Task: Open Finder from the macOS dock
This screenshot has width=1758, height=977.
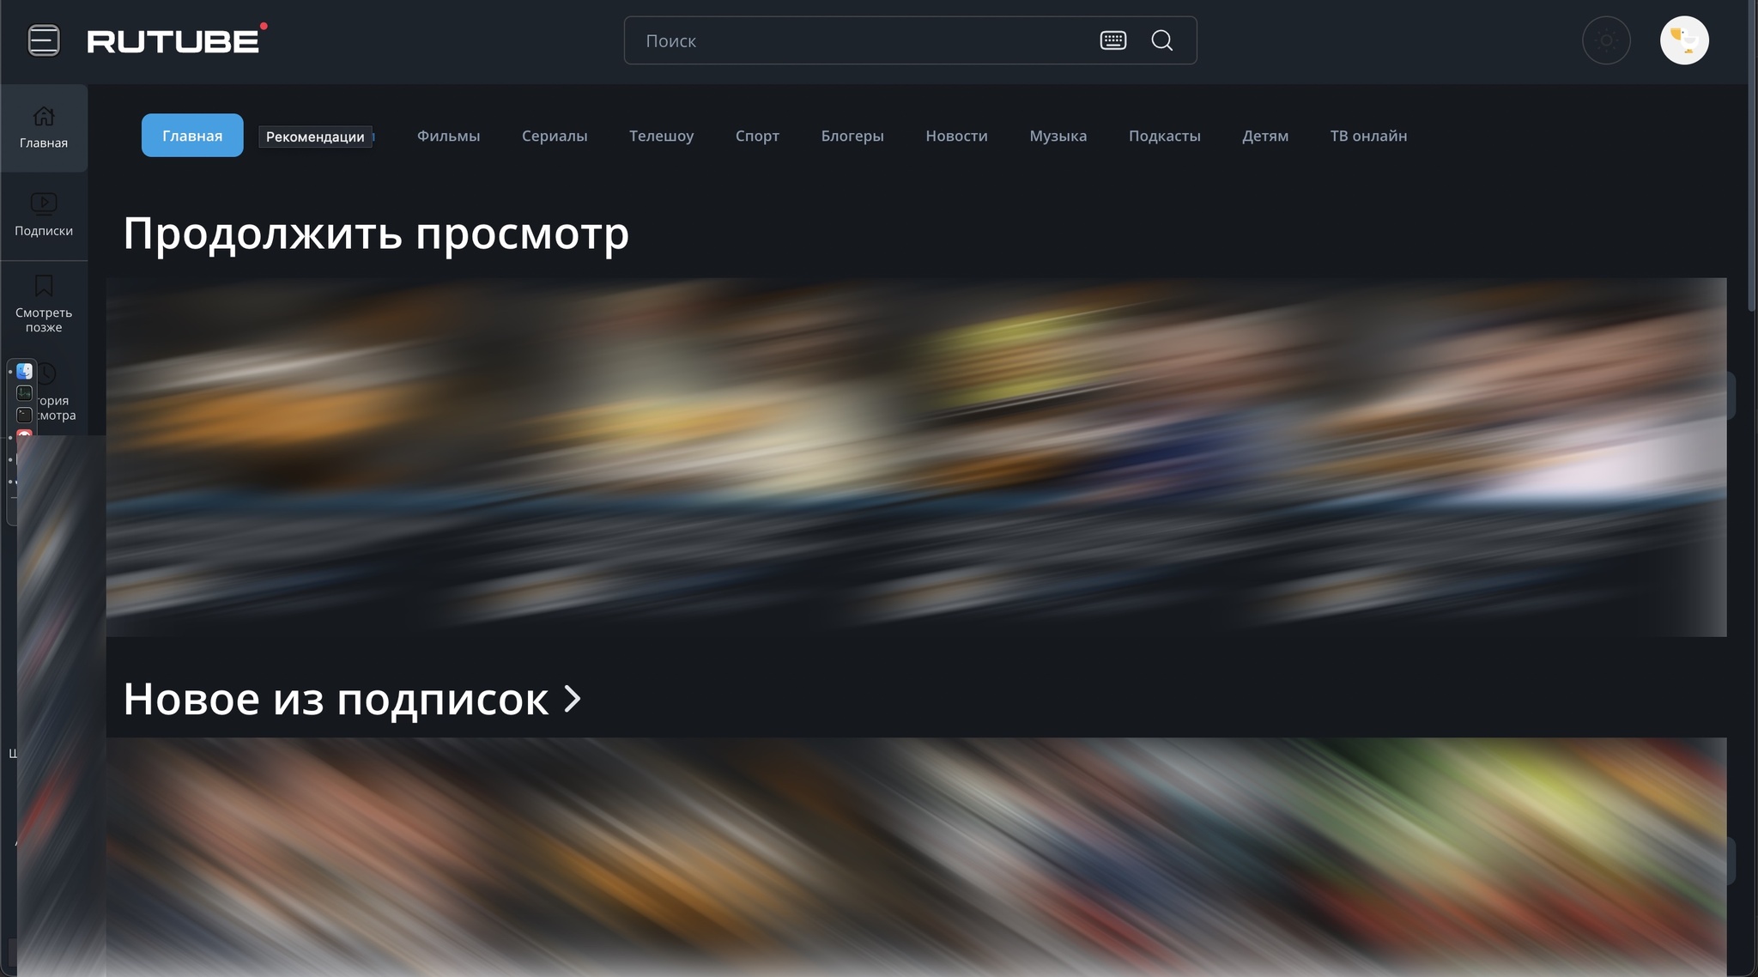Action: coord(24,371)
